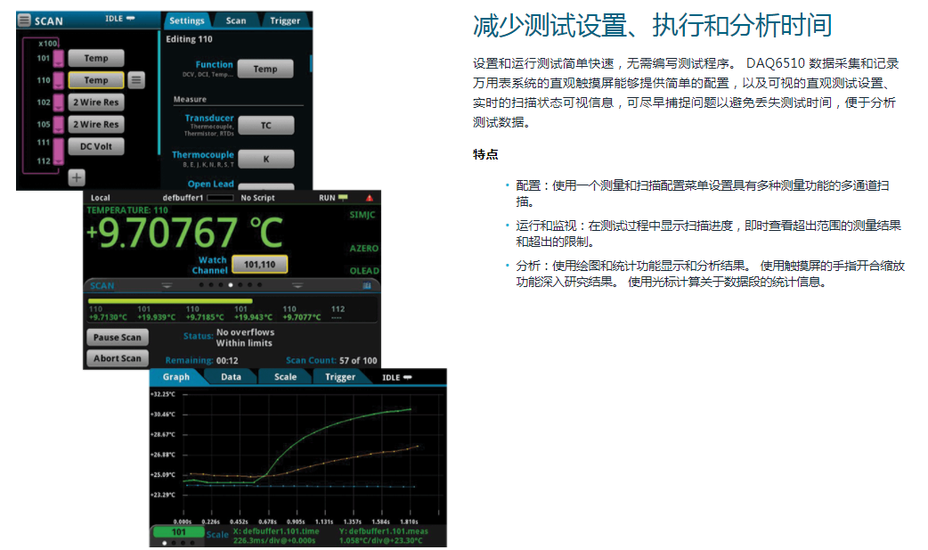Select the pink 111–112 channel range block

(x=58, y=152)
